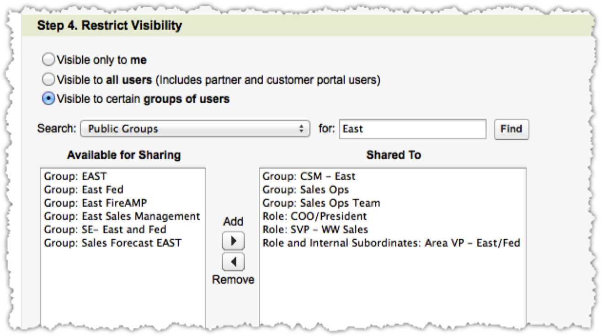Click the Find button
This screenshot has height=336, width=602.
click(x=511, y=129)
